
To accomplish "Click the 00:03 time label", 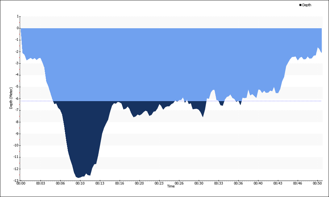I will 40,183.
